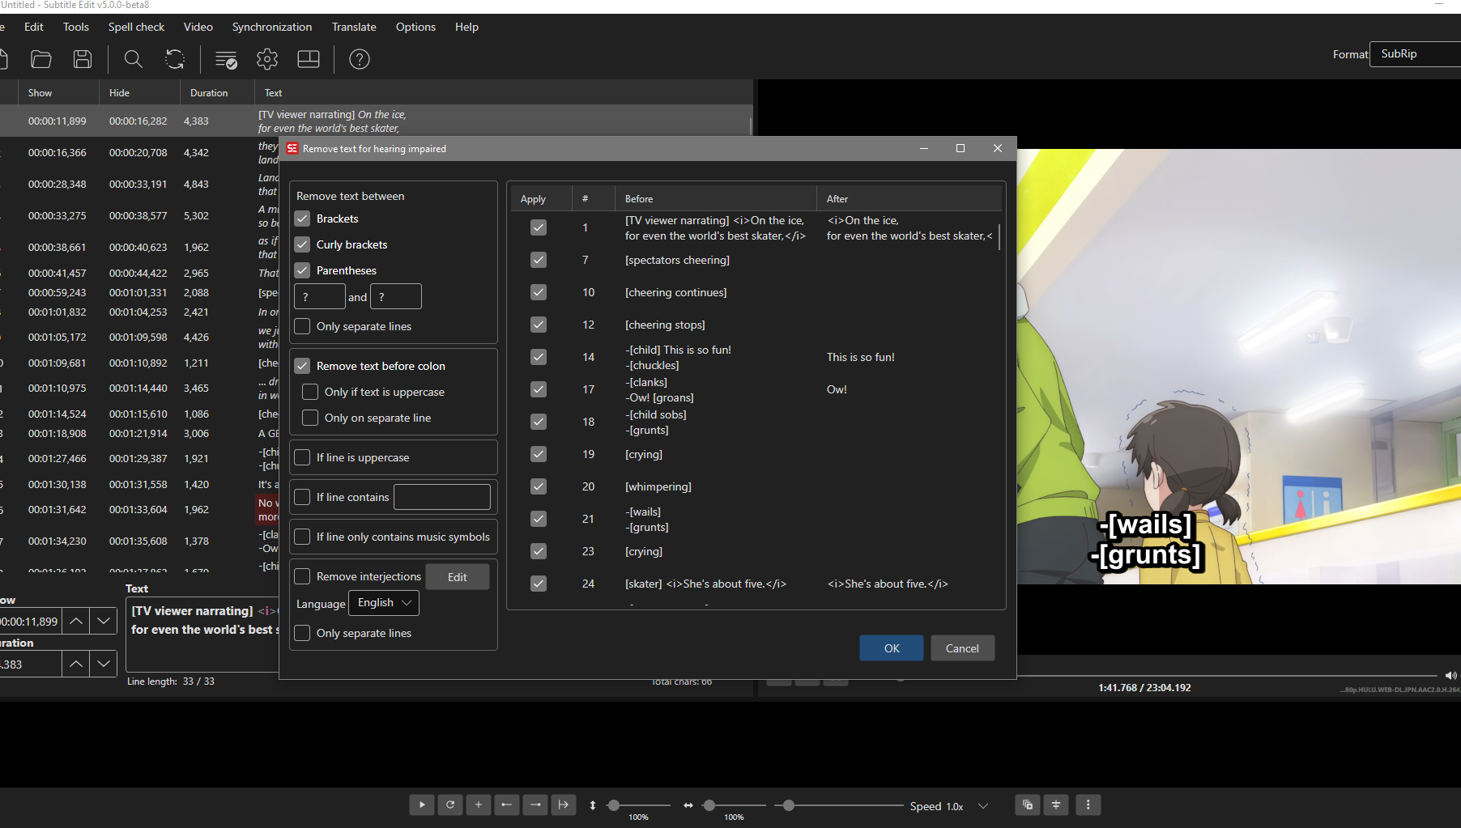Increase the start time with the up arrow
Viewport: 1461px width, 828px height.
(76, 621)
